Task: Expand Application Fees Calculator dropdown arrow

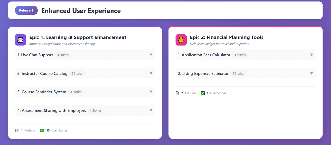Action: tap(311, 55)
